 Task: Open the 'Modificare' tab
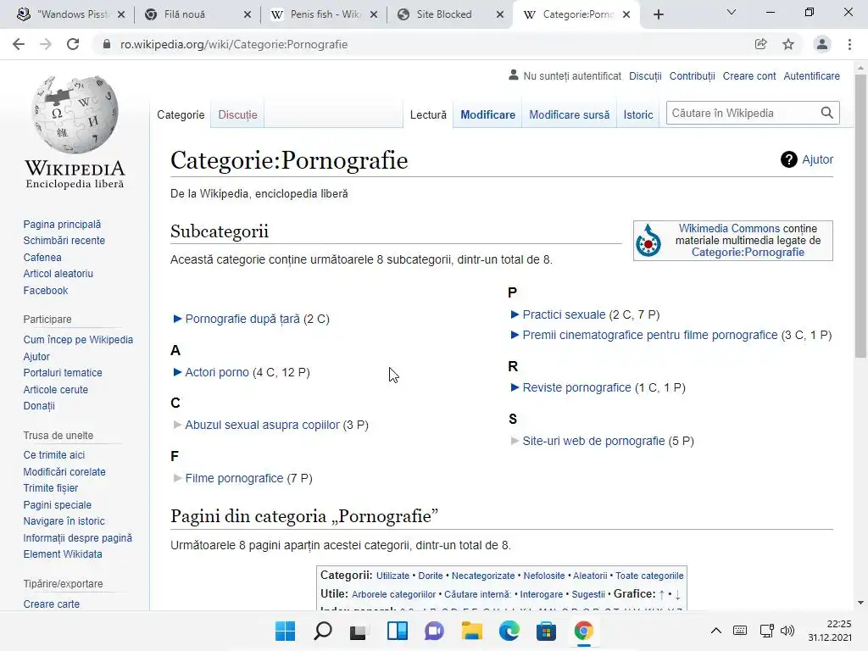pyautogui.click(x=487, y=114)
